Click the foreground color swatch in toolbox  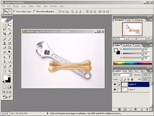pos(5,77)
